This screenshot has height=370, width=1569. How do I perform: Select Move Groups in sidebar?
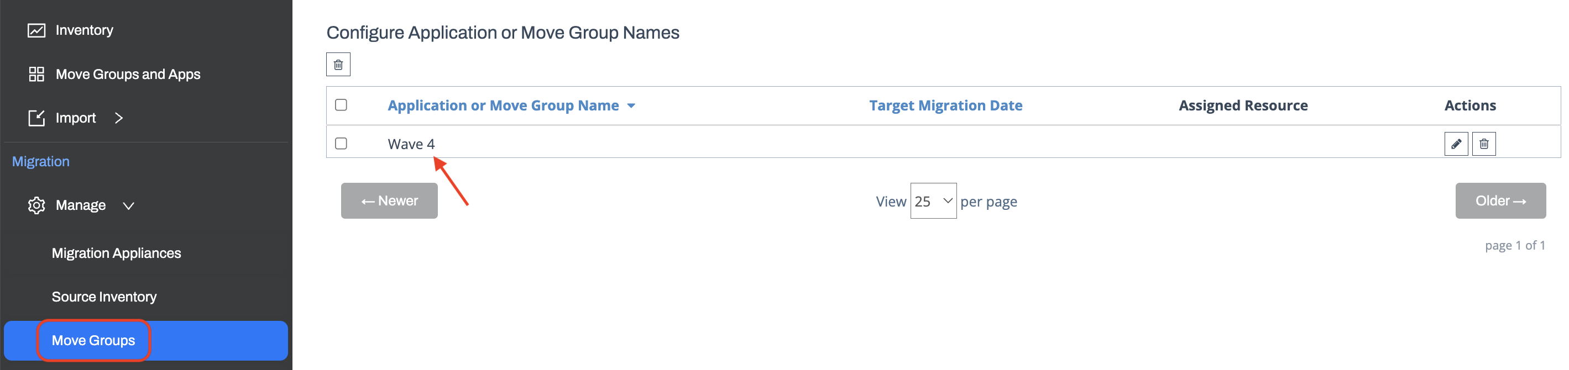click(x=93, y=341)
